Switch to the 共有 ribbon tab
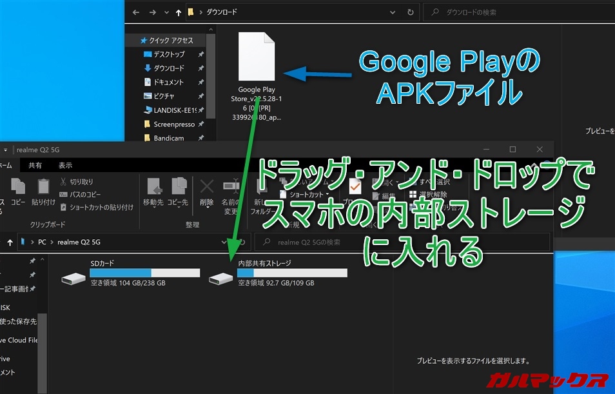 [35, 166]
